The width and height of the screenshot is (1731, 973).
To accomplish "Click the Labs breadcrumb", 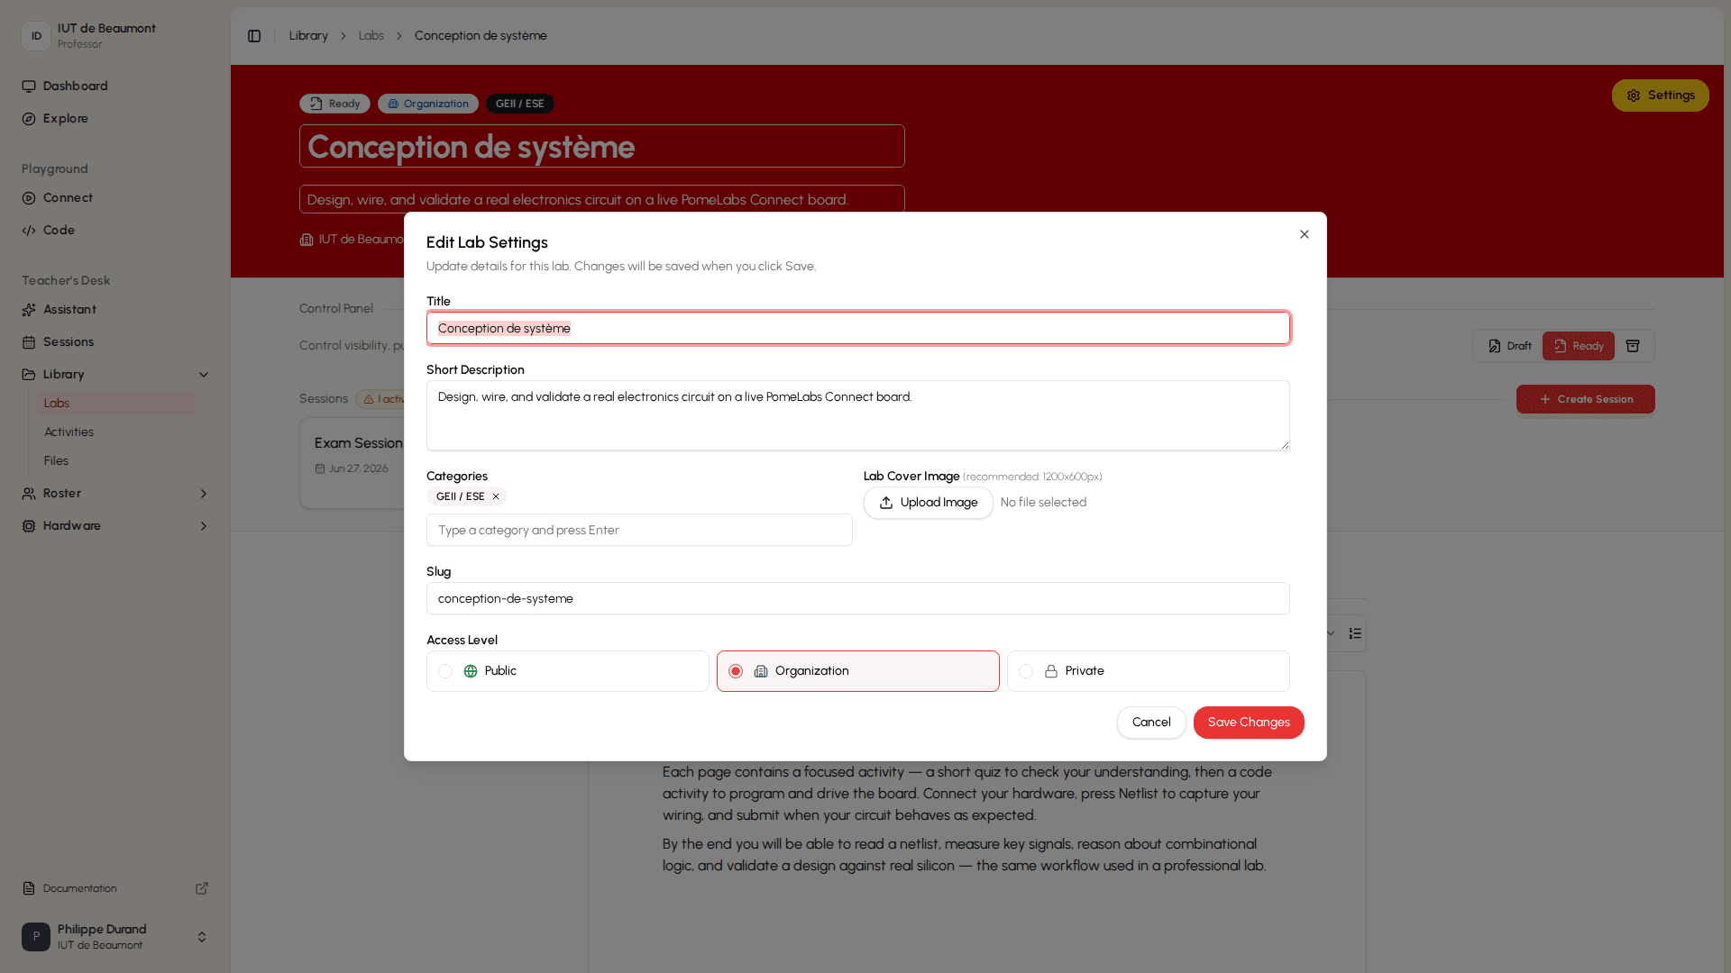I will [371, 36].
